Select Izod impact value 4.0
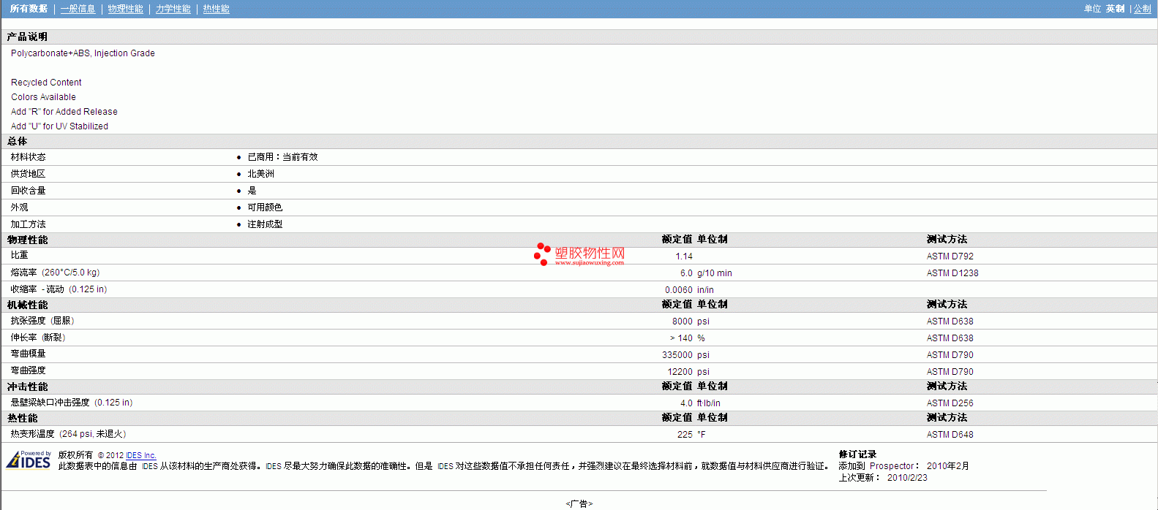Viewport: 1158px width, 510px height. [x=686, y=403]
